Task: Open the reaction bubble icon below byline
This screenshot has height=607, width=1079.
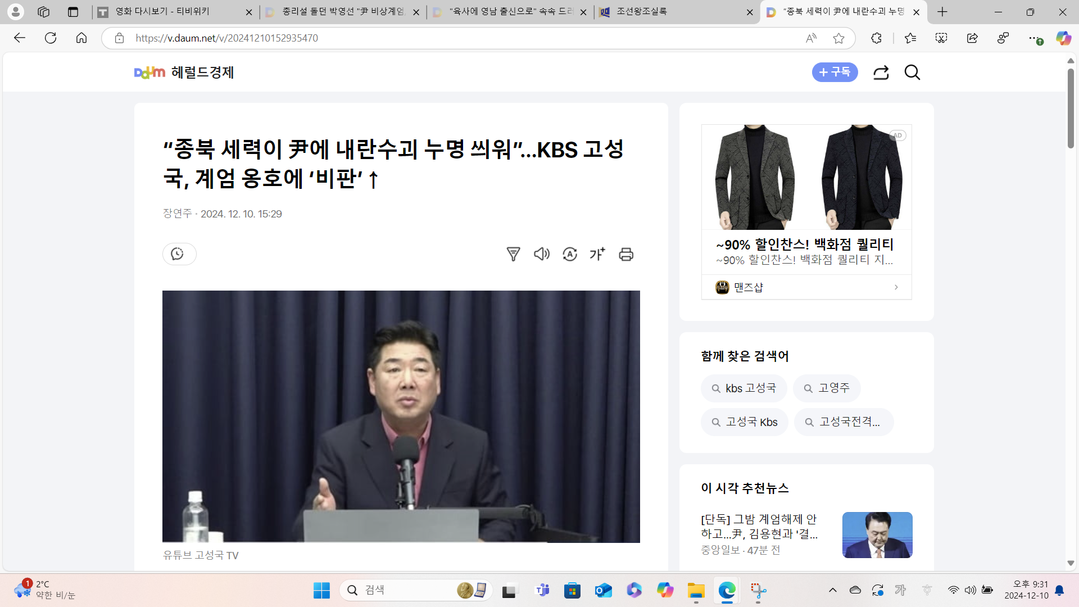Action: (x=179, y=254)
